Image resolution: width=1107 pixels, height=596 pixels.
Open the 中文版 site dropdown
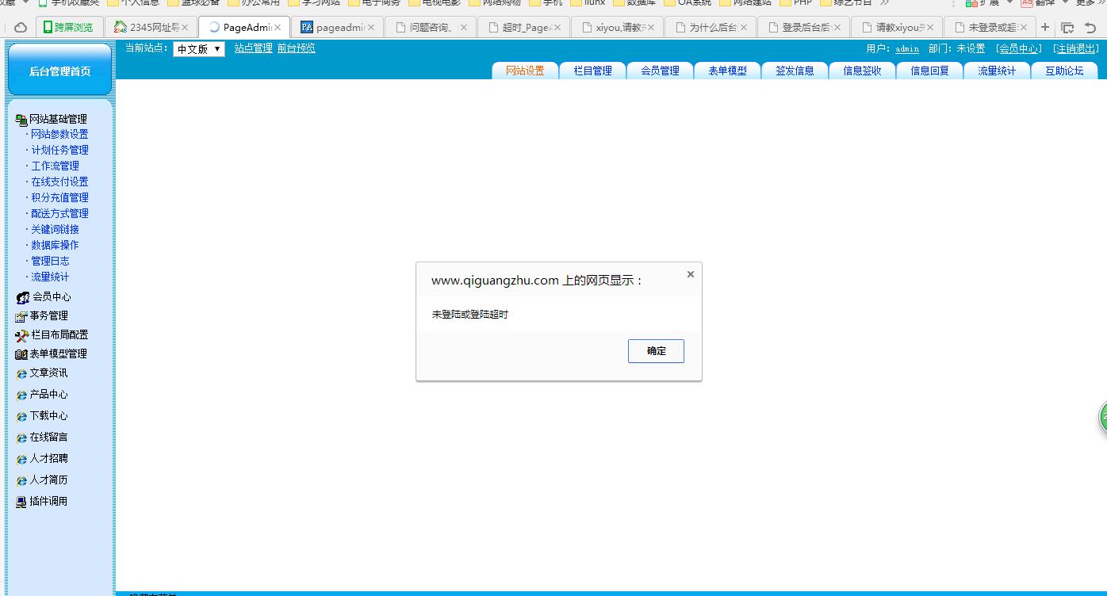[199, 49]
